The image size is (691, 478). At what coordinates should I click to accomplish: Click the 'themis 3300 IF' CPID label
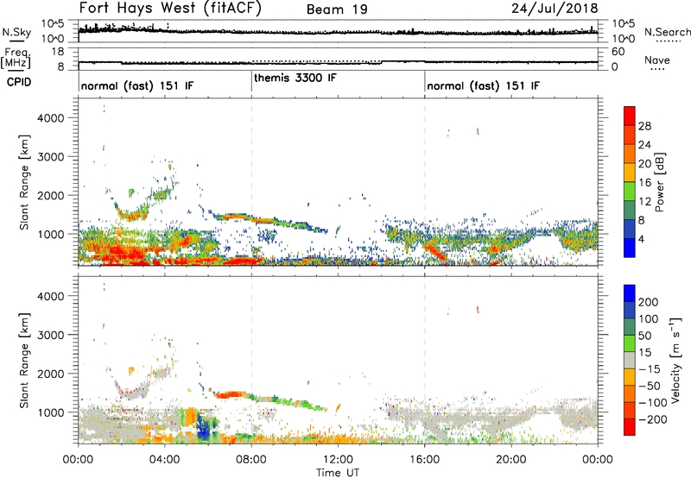295,78
